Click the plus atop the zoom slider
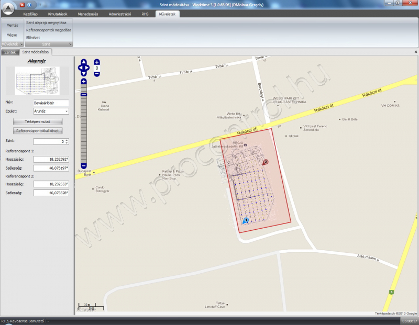The width and height of the screenshot is (419, 325). pos(84,82)
